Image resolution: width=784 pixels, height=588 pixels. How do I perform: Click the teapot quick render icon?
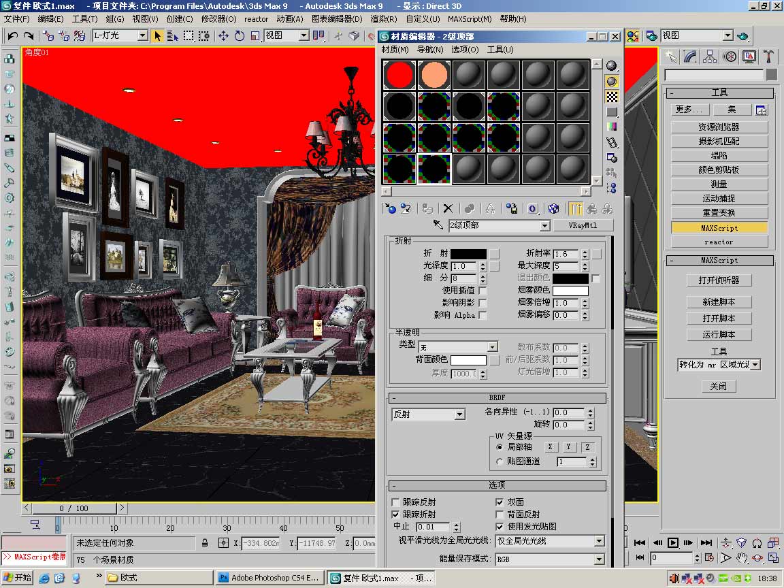tap(742, 36)
